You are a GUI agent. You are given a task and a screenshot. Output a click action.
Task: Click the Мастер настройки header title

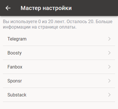pos(46,8)
